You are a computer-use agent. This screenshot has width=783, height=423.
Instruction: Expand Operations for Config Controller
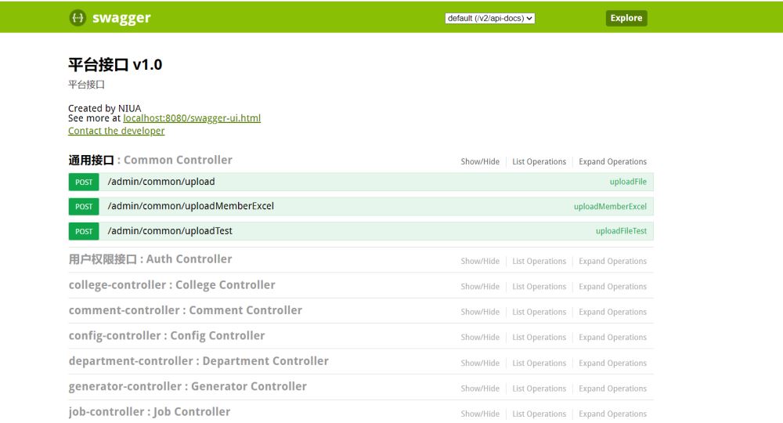[612, 338]
